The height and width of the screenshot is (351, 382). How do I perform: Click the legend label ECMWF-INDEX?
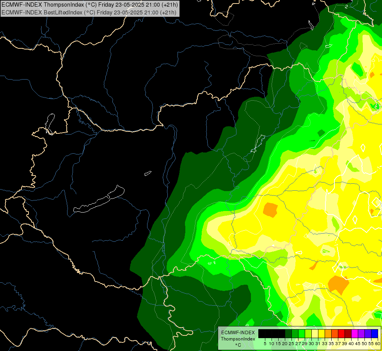coord(238,333)
